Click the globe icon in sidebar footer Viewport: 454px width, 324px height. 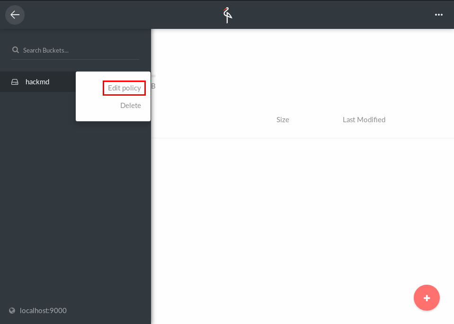[12, 311]
